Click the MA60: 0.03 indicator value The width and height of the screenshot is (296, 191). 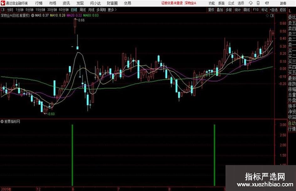click(x=91, y=15)
